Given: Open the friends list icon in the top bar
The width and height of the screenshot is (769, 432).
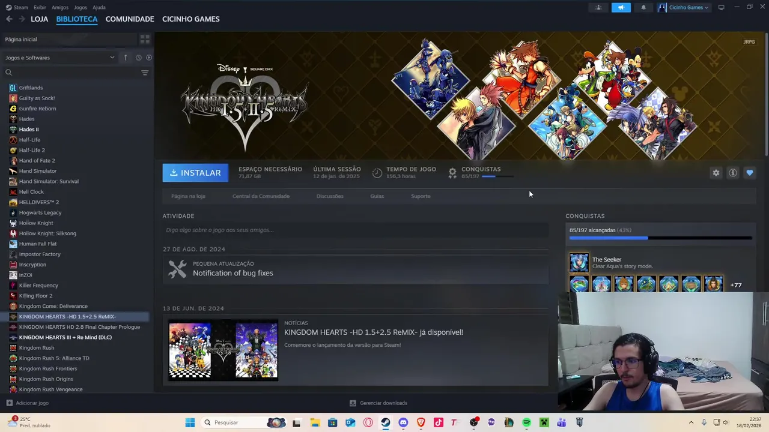Looking at the screenshot, I should [598, 7].
